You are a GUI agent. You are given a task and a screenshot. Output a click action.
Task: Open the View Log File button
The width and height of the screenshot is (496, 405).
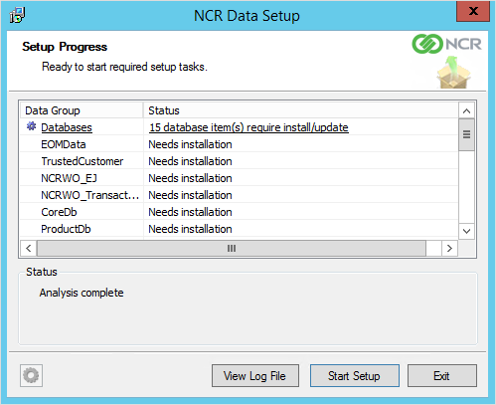click(x=255, y=376)
